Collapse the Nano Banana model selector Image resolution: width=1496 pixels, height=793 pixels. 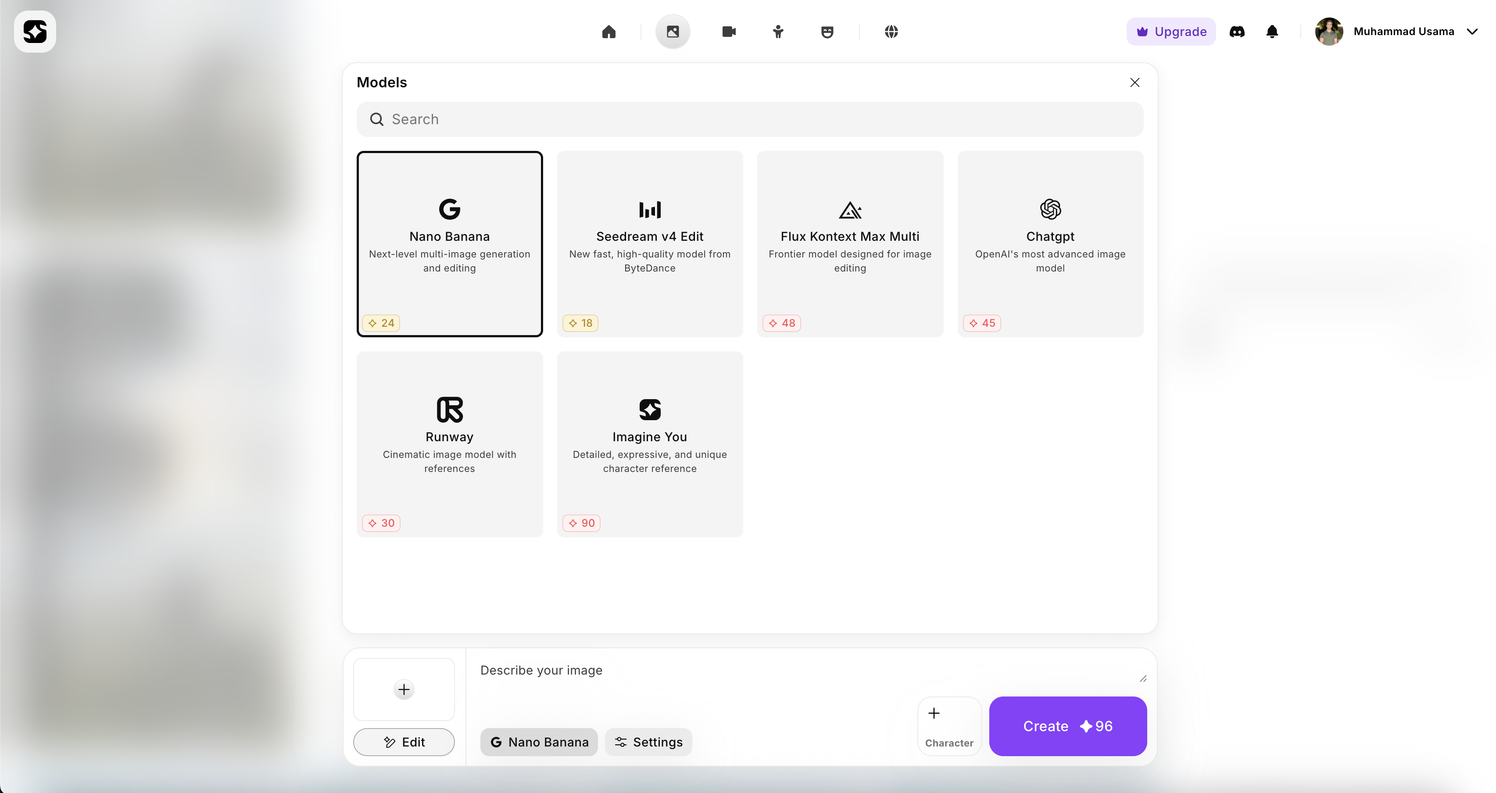(x=539, y=742)
